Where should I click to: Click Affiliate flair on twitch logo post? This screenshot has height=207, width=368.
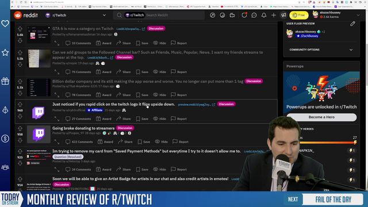pos(95,110)
